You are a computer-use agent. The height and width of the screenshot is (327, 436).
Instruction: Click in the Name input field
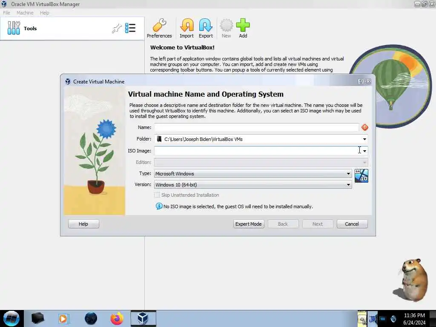pyautogui.click(x=256, y=127)
